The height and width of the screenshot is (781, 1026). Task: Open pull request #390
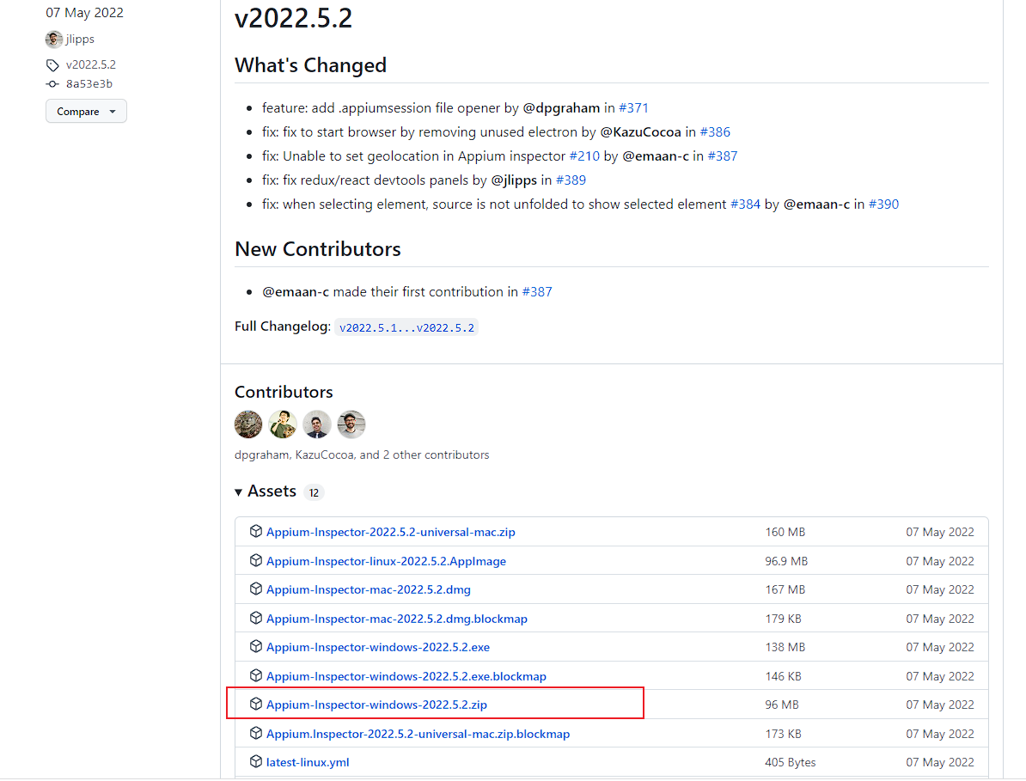883,204
